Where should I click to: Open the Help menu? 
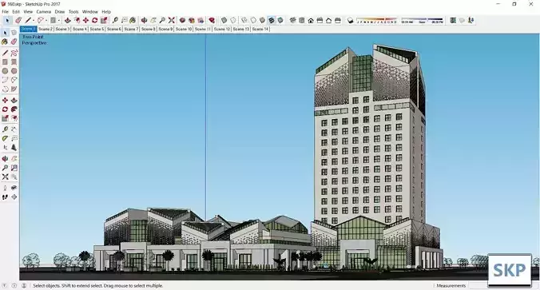pos(106,12)
